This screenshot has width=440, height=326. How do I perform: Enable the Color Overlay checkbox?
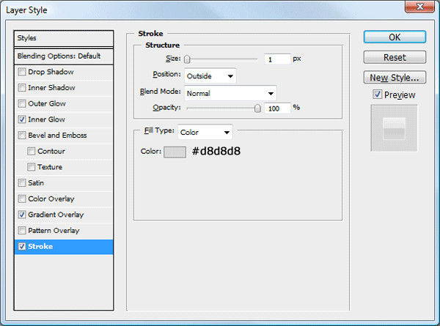(22, 199)
